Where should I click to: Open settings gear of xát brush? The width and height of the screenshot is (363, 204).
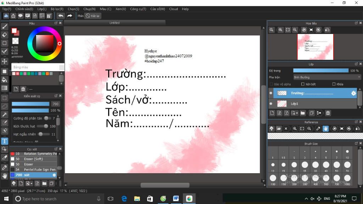click(x=54, y=175)
